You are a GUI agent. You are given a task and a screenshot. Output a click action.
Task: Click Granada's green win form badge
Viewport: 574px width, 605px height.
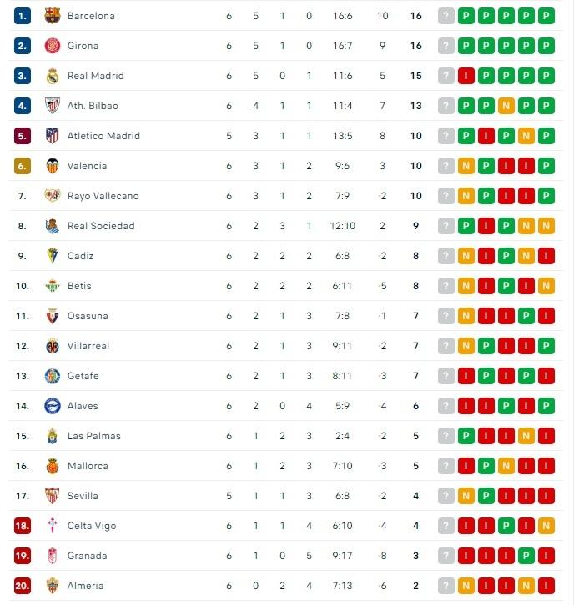526,556
